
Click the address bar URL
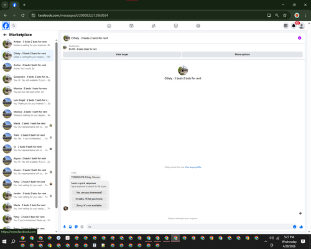(73, 16)
